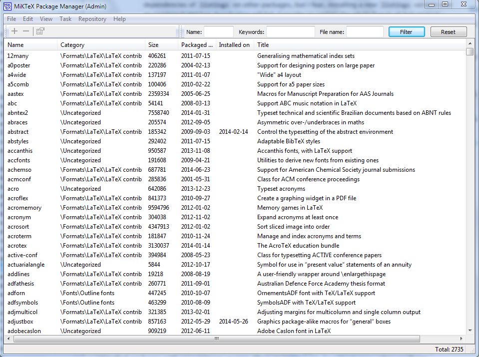The width and height of the screenshot is (479, 357).
Task: Focus the Name filter input field
Action: click(x=218, y=32)
